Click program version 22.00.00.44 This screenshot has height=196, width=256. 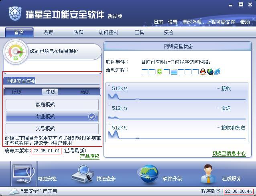tap(238, 191)
